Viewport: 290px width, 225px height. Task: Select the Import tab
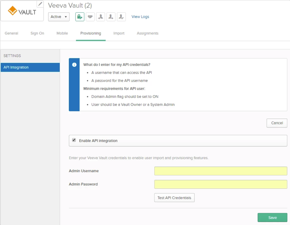(119, 33)
